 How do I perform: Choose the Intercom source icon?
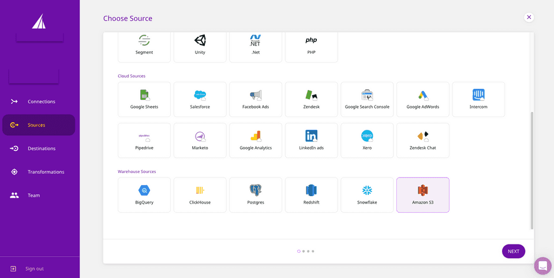478,96
